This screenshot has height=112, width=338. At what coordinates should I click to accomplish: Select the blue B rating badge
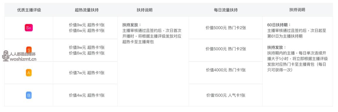click(x=29, y=95)
